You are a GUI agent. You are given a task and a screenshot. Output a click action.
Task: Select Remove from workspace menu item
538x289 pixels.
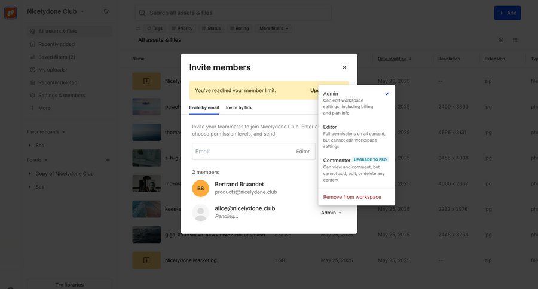point(352,197)
